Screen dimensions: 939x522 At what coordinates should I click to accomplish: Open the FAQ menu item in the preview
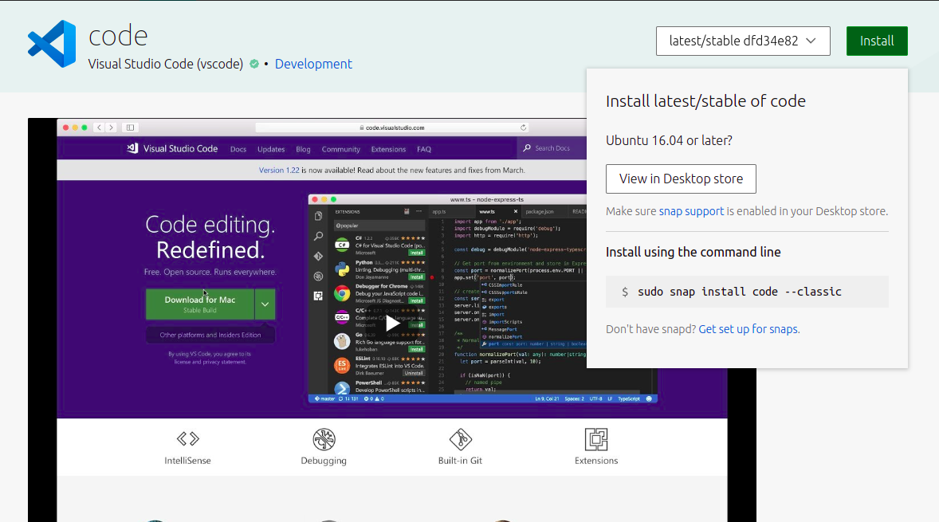(x=424, y=149)
